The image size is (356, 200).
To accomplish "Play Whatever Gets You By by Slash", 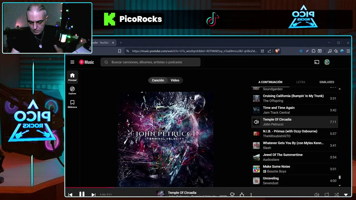I will pos(295,146).
